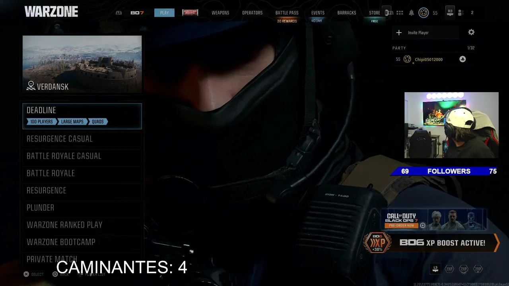509x286 pixels.
Task: Expand XP boost banner orange chevron
Action: coord(496,243)
